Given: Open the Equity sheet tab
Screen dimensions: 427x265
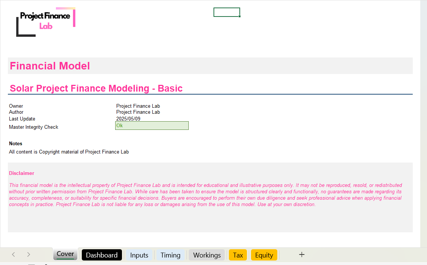Looking at the screenshot, I should (264, 255).
